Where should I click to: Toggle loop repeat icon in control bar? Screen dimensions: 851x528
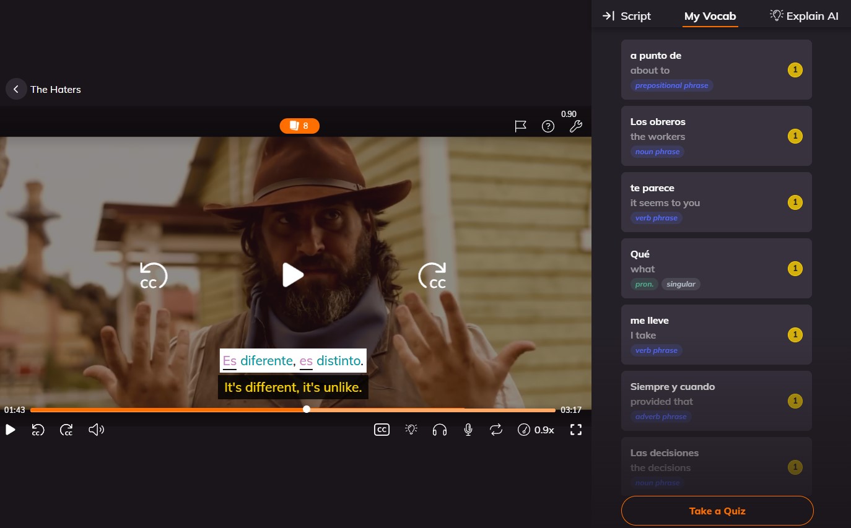point(496,430)
